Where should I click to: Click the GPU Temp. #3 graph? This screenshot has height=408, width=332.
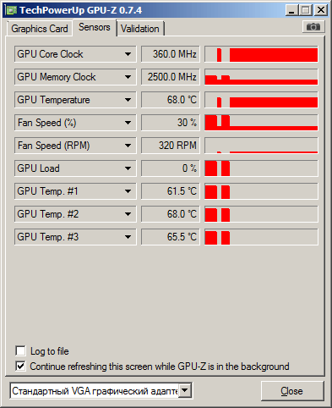tap(261, 237)
